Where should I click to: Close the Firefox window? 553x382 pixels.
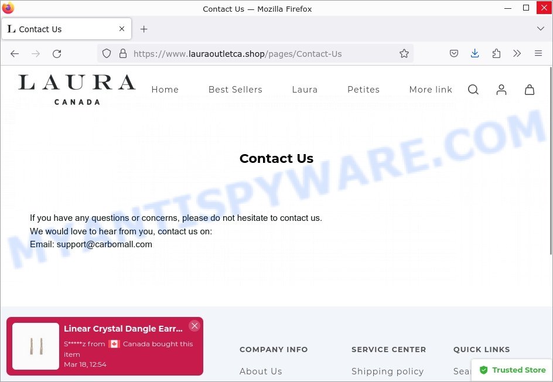[x=544, y=8]
